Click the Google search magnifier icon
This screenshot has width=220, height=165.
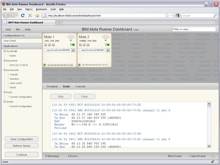pos(215,15)
